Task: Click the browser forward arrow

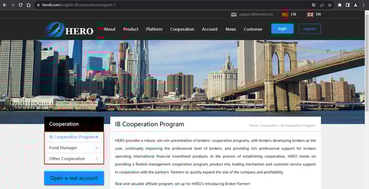Action: pos(13,5)
